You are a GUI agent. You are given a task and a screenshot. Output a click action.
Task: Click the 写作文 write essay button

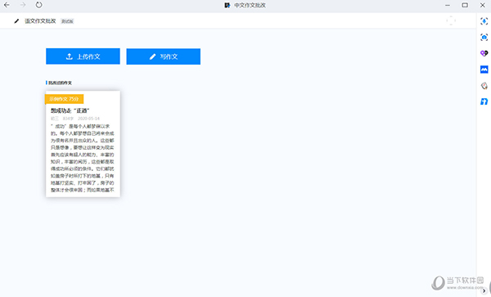[164, 56]
